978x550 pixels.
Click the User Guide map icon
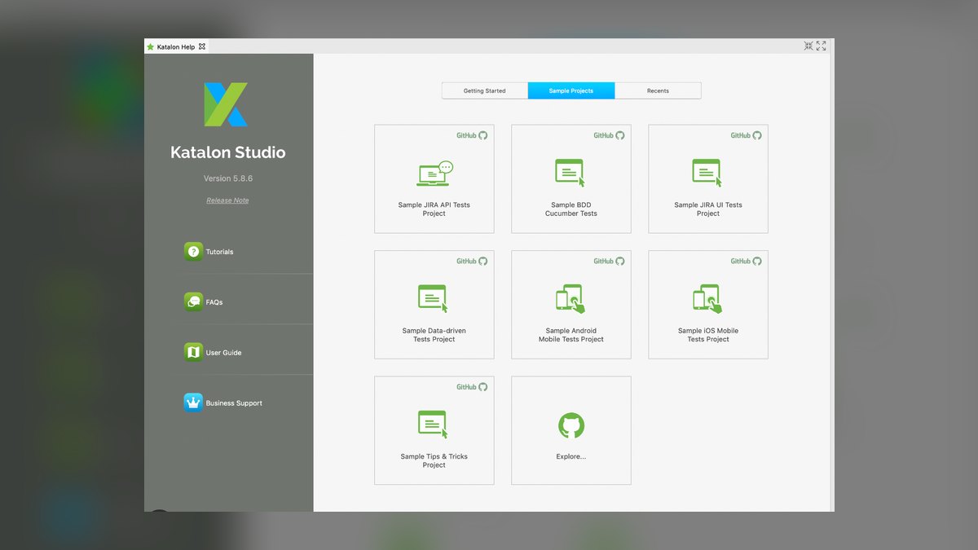point(193,353)
